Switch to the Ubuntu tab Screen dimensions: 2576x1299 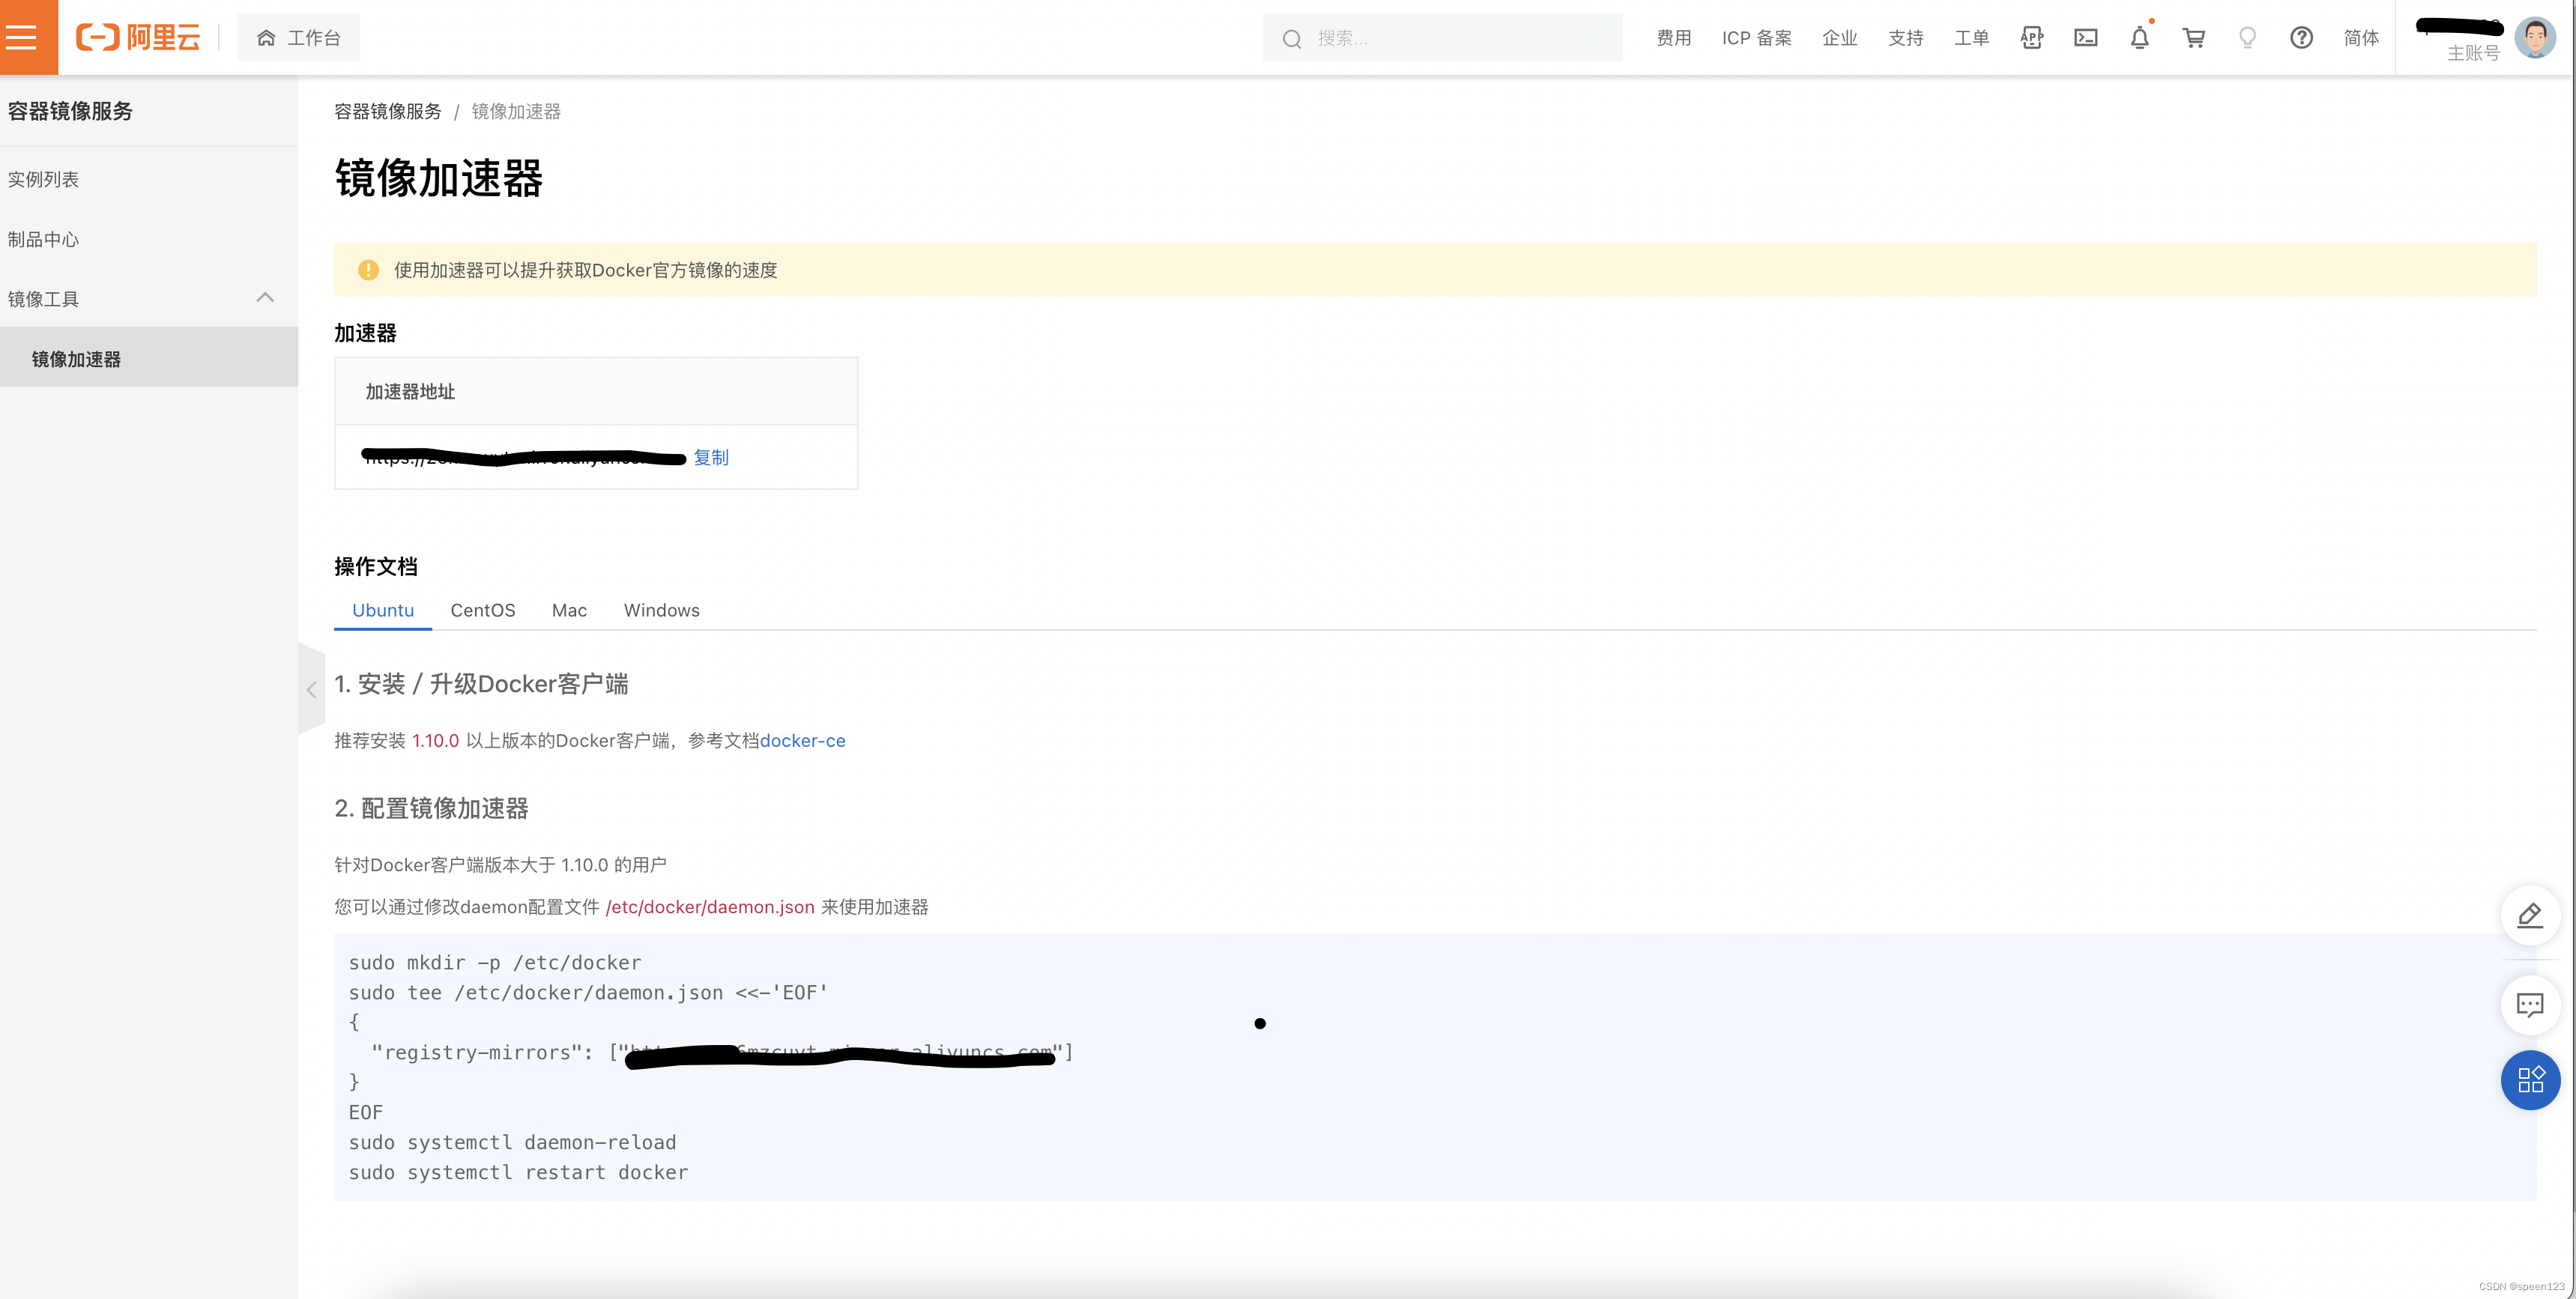(383, 610)
